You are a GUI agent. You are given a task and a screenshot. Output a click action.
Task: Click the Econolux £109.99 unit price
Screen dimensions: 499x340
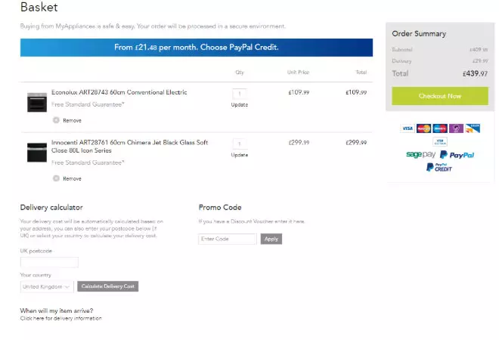click(299, 92)
